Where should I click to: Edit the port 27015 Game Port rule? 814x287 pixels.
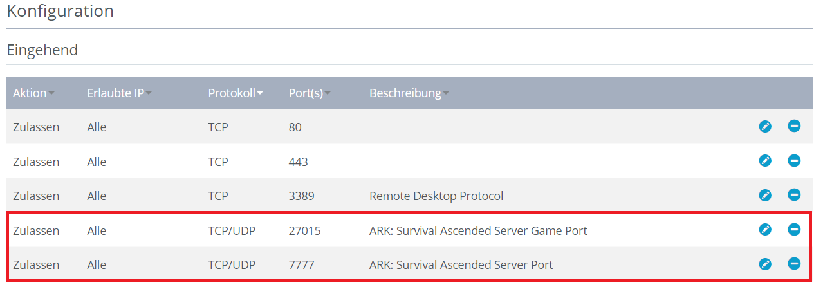tap(764, 230)
